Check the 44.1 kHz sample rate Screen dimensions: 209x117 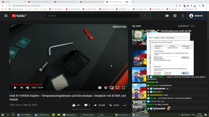coord(155,74)
